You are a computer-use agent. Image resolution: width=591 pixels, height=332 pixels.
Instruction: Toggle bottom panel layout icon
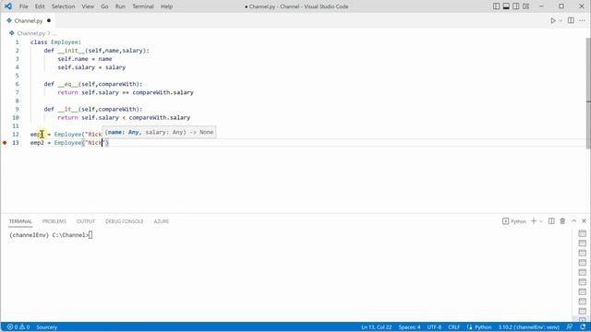pos(506,6)
